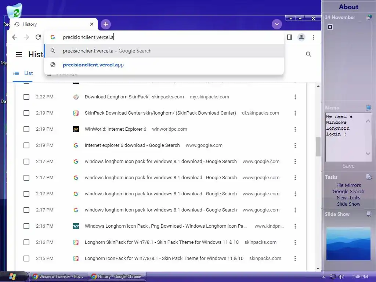Open Google Search task in sidebar
Viewport: 376px width, 282px height.
pos(348,191)
